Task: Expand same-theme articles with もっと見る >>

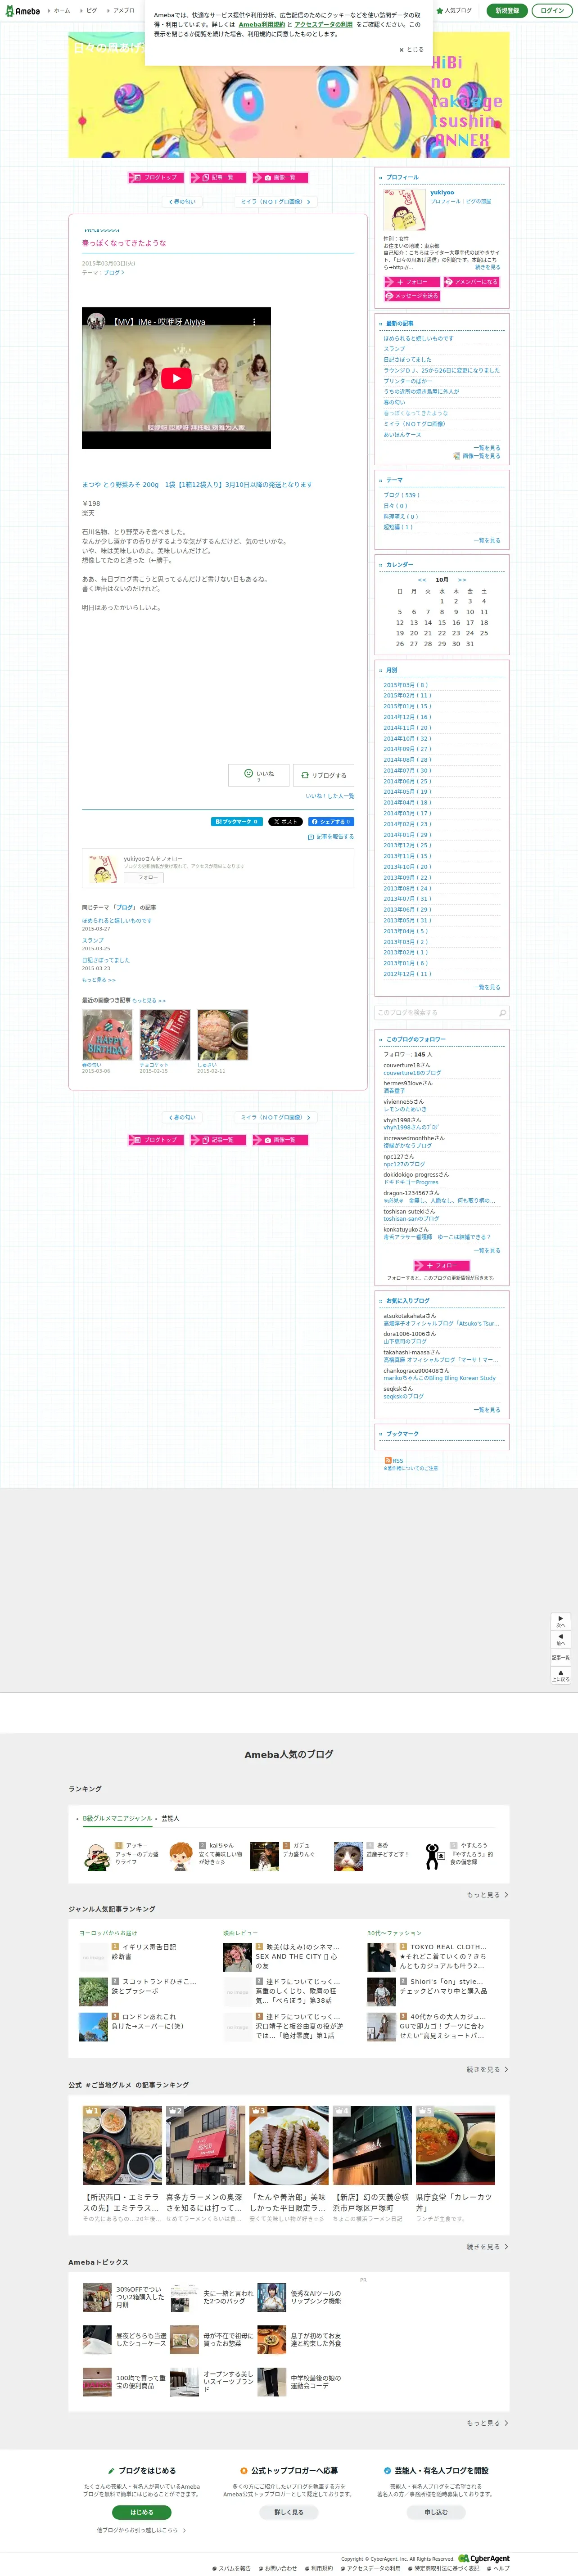Action: [x=99, y=980]
